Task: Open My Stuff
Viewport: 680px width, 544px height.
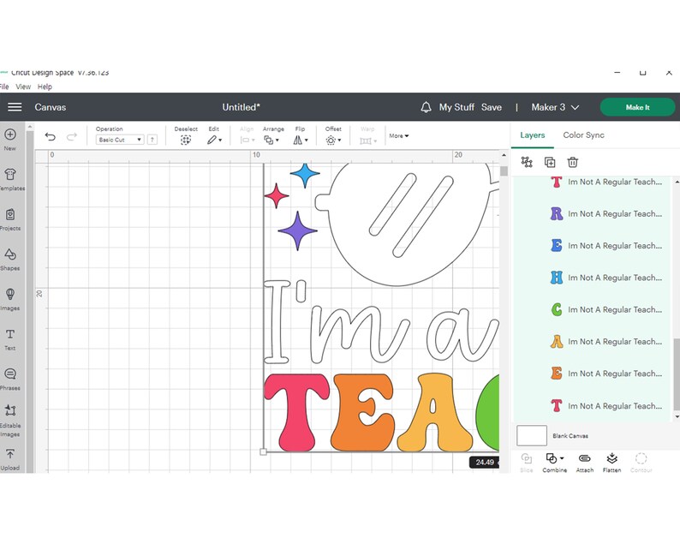Action: coord(456,107)
